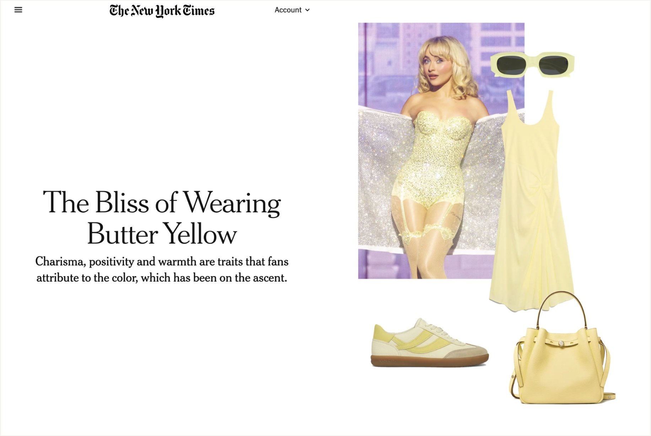Viewport: 651px width, 436px height.
Task: Click the yellow sunglasses image
Action: click(532, 64)
